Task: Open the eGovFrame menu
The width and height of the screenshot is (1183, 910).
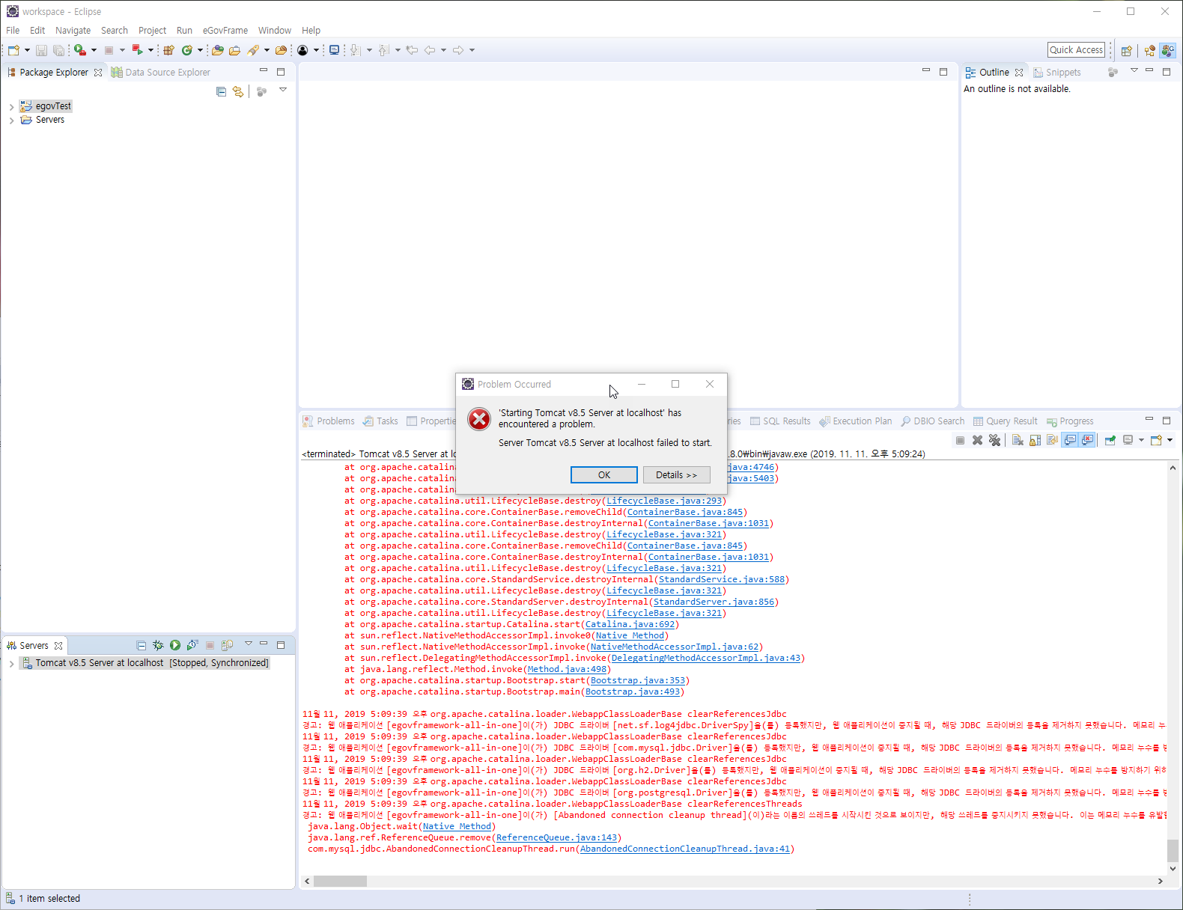Action: [225, 31]
